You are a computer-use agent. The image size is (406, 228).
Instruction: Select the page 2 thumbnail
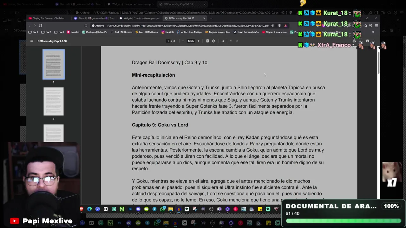[53, 101]
